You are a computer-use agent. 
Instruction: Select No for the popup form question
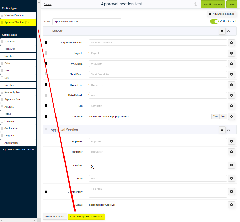(223, 116)
